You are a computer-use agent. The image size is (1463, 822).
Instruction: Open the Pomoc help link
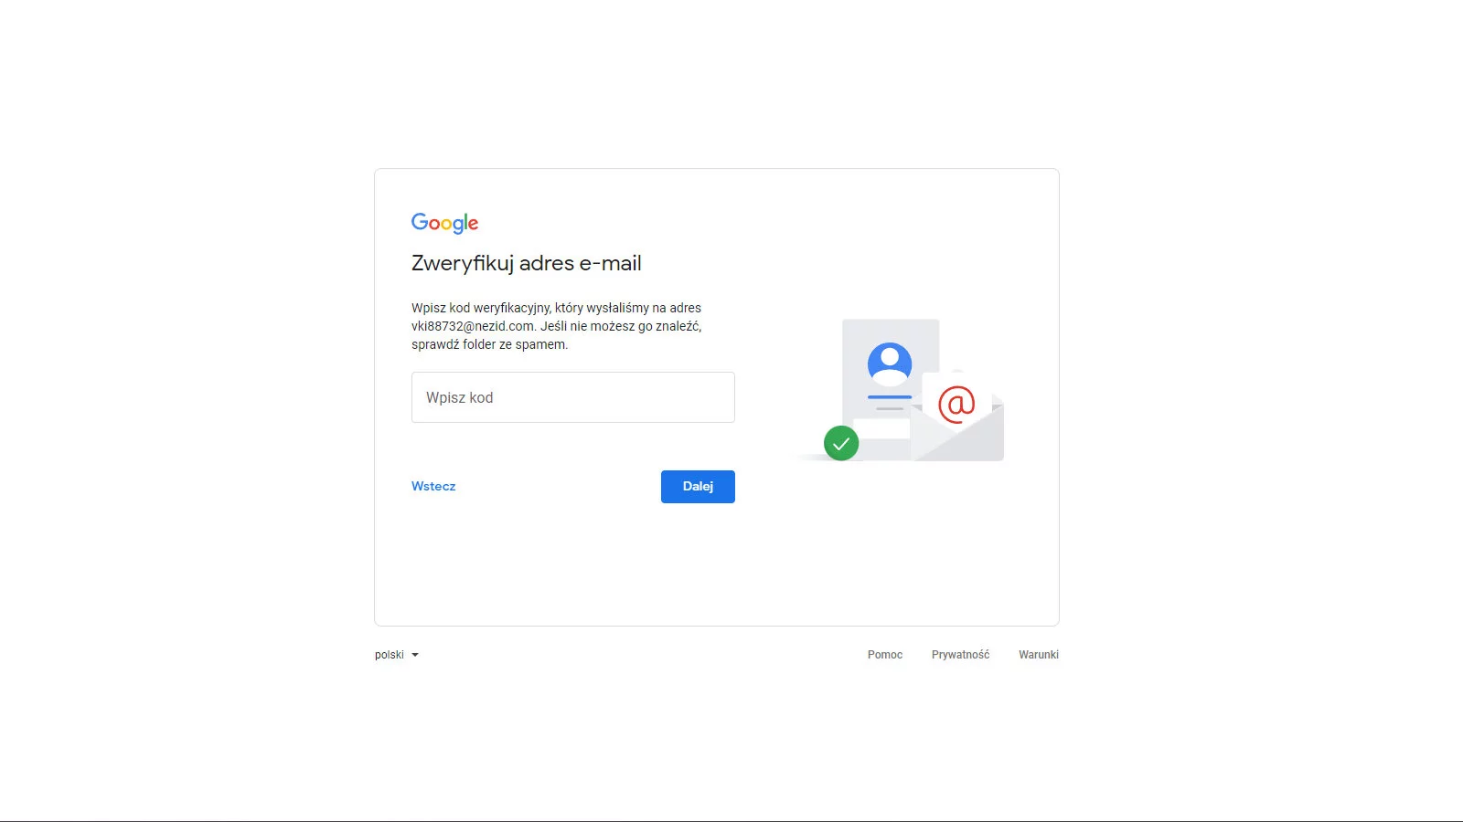[x=885, y=655]
